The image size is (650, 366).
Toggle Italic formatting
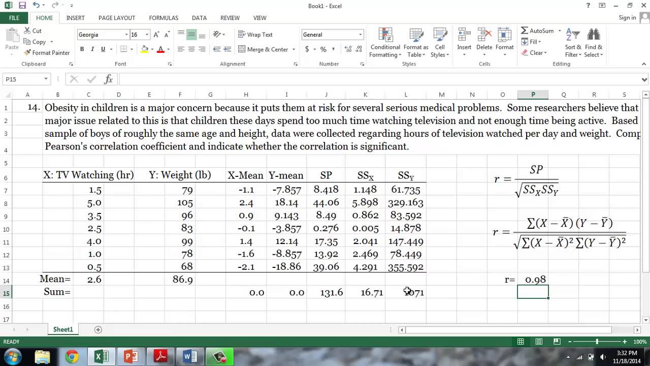coord(92,49)
